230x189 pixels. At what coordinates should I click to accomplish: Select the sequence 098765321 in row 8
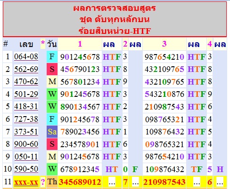164,144
